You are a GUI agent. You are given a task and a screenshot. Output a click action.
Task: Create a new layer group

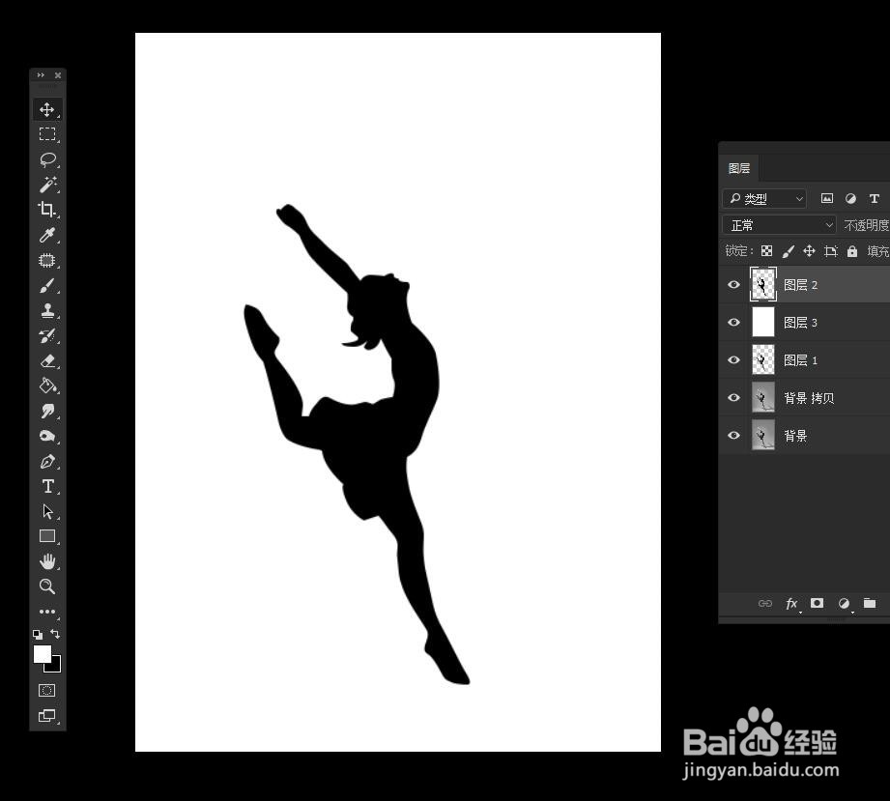pos(870,603)
